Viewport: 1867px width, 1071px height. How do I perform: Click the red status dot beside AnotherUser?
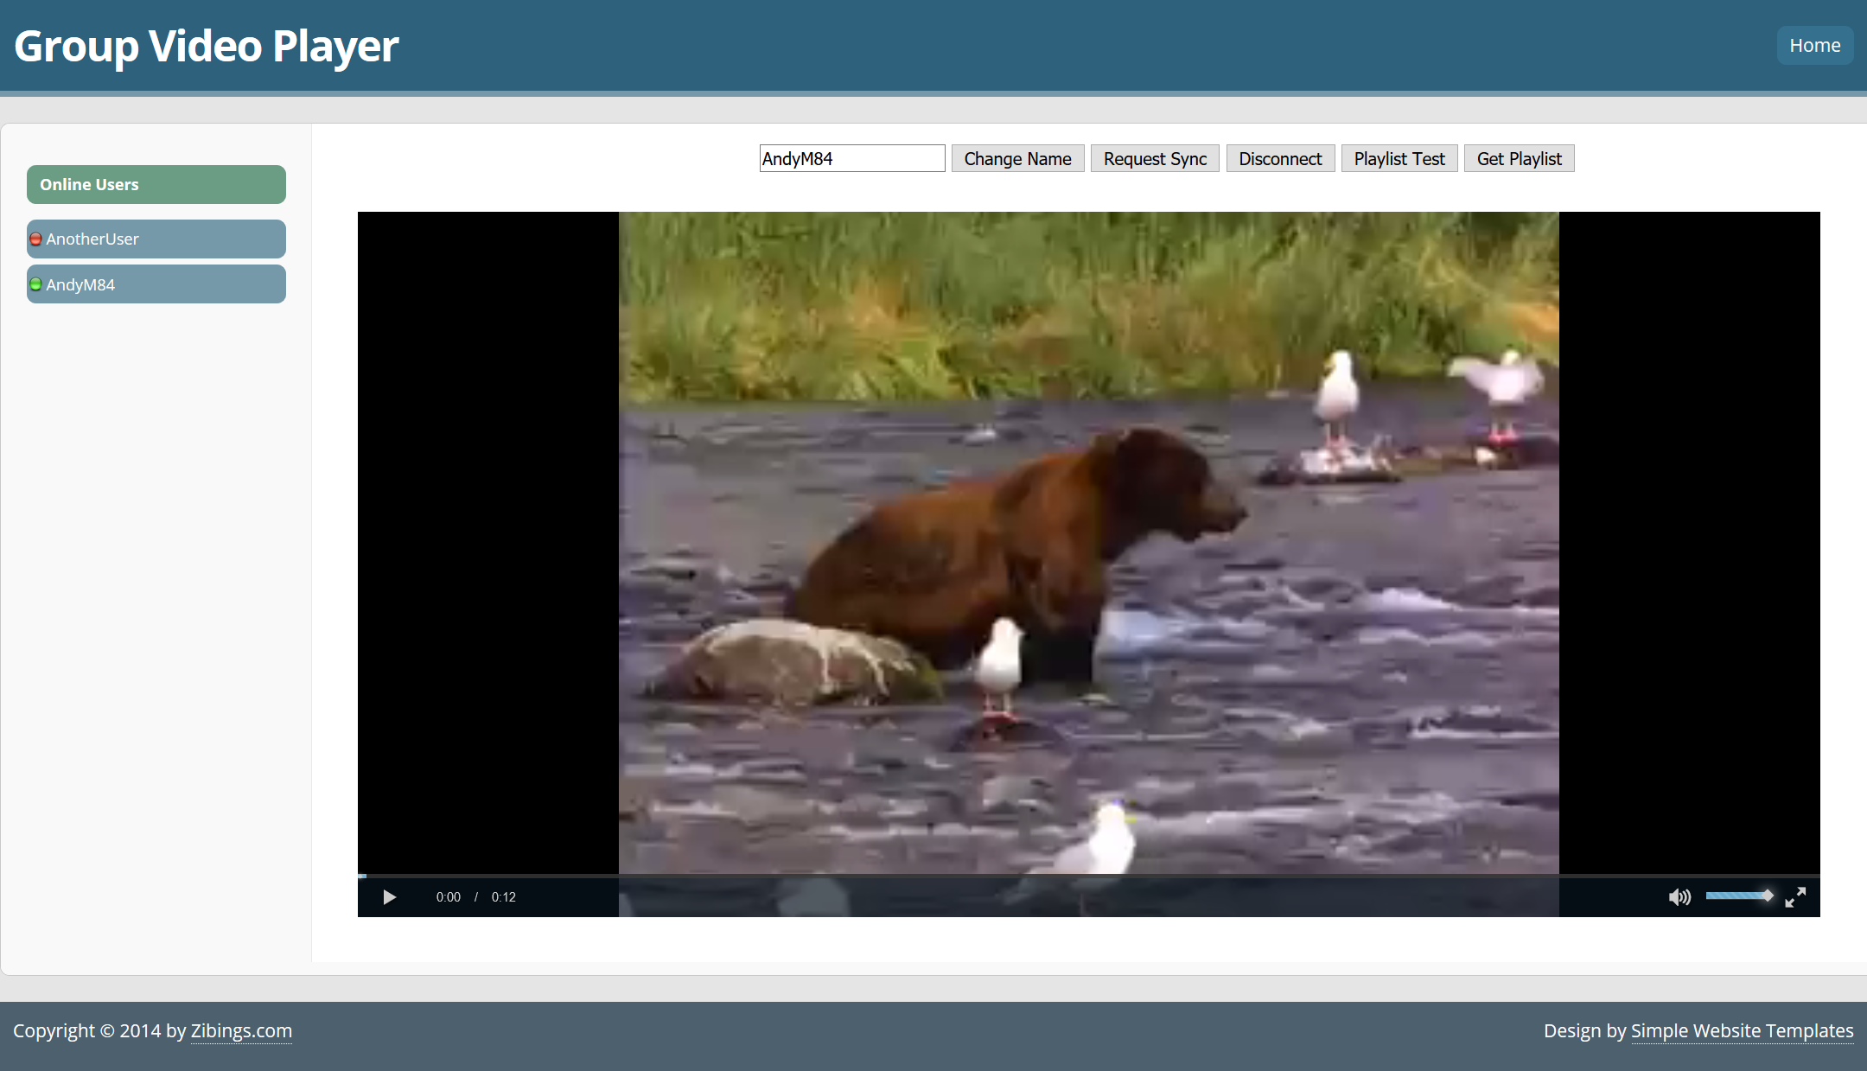pyautogui.click(x=35, y=239)
